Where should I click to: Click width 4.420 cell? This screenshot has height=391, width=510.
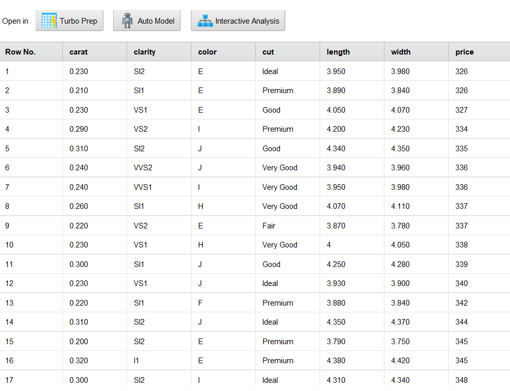point(416,361)
